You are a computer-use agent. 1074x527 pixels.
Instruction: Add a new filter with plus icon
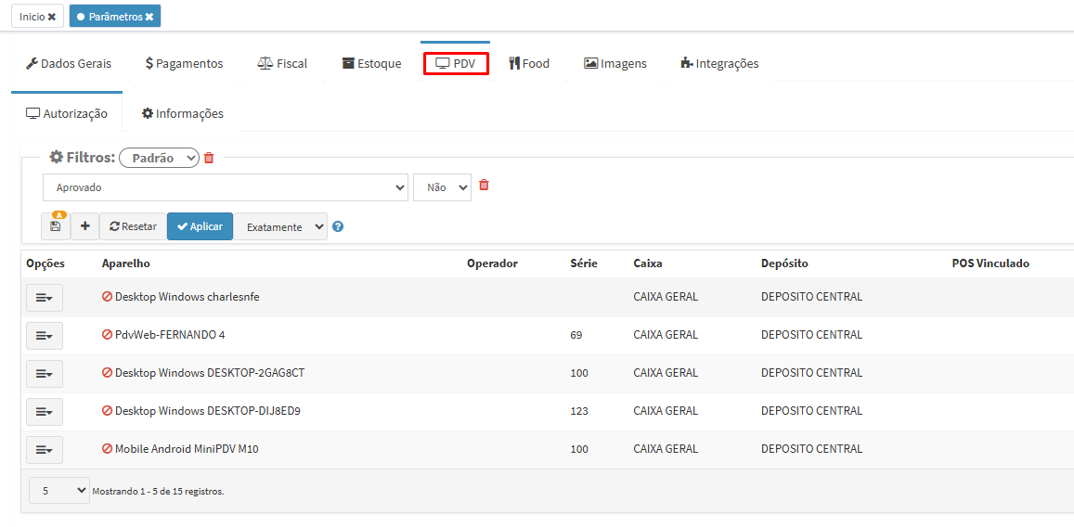pyautogui.click(x=84, y=226)
